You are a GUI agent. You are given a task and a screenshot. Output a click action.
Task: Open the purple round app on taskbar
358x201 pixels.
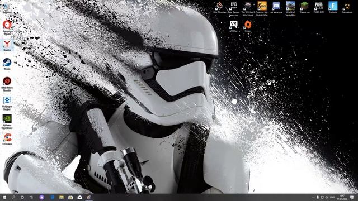click(41, 197)
